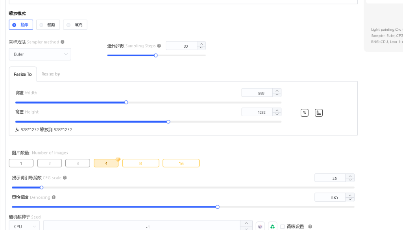This screenshot has width=403, height=230.
Task: Select the 拉伸 (stretch) resize mode
Action: (x=21, y=25)
